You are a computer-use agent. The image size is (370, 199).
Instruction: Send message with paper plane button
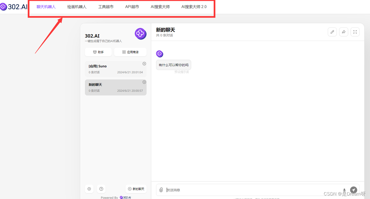354,190
